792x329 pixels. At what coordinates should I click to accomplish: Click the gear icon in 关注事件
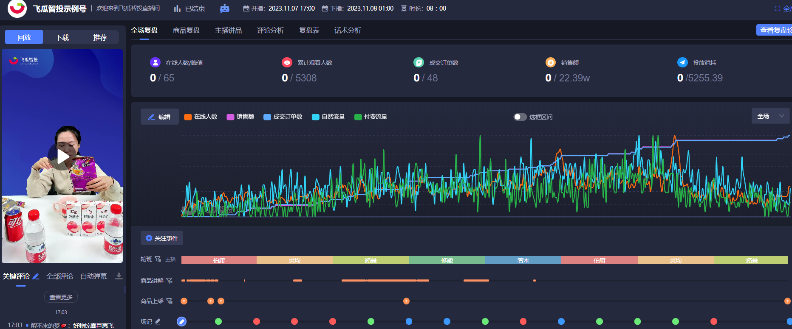pyautogui.click(x=149, y=238)
